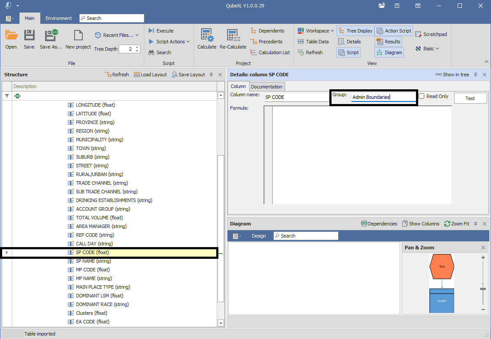Viewport: 491px width, 339px height.
Task: Switch to the Environment ribbon tab
Action: 59,18
